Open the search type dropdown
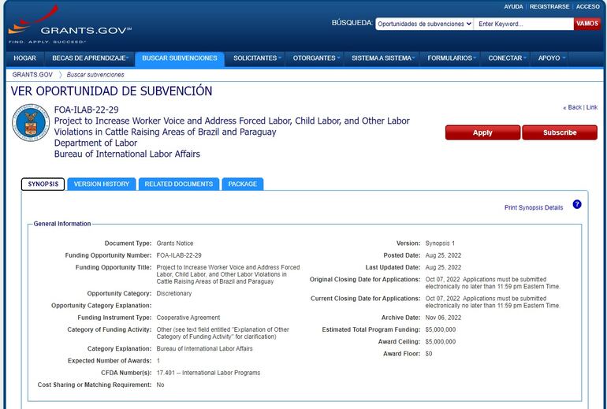 [424, 24]
